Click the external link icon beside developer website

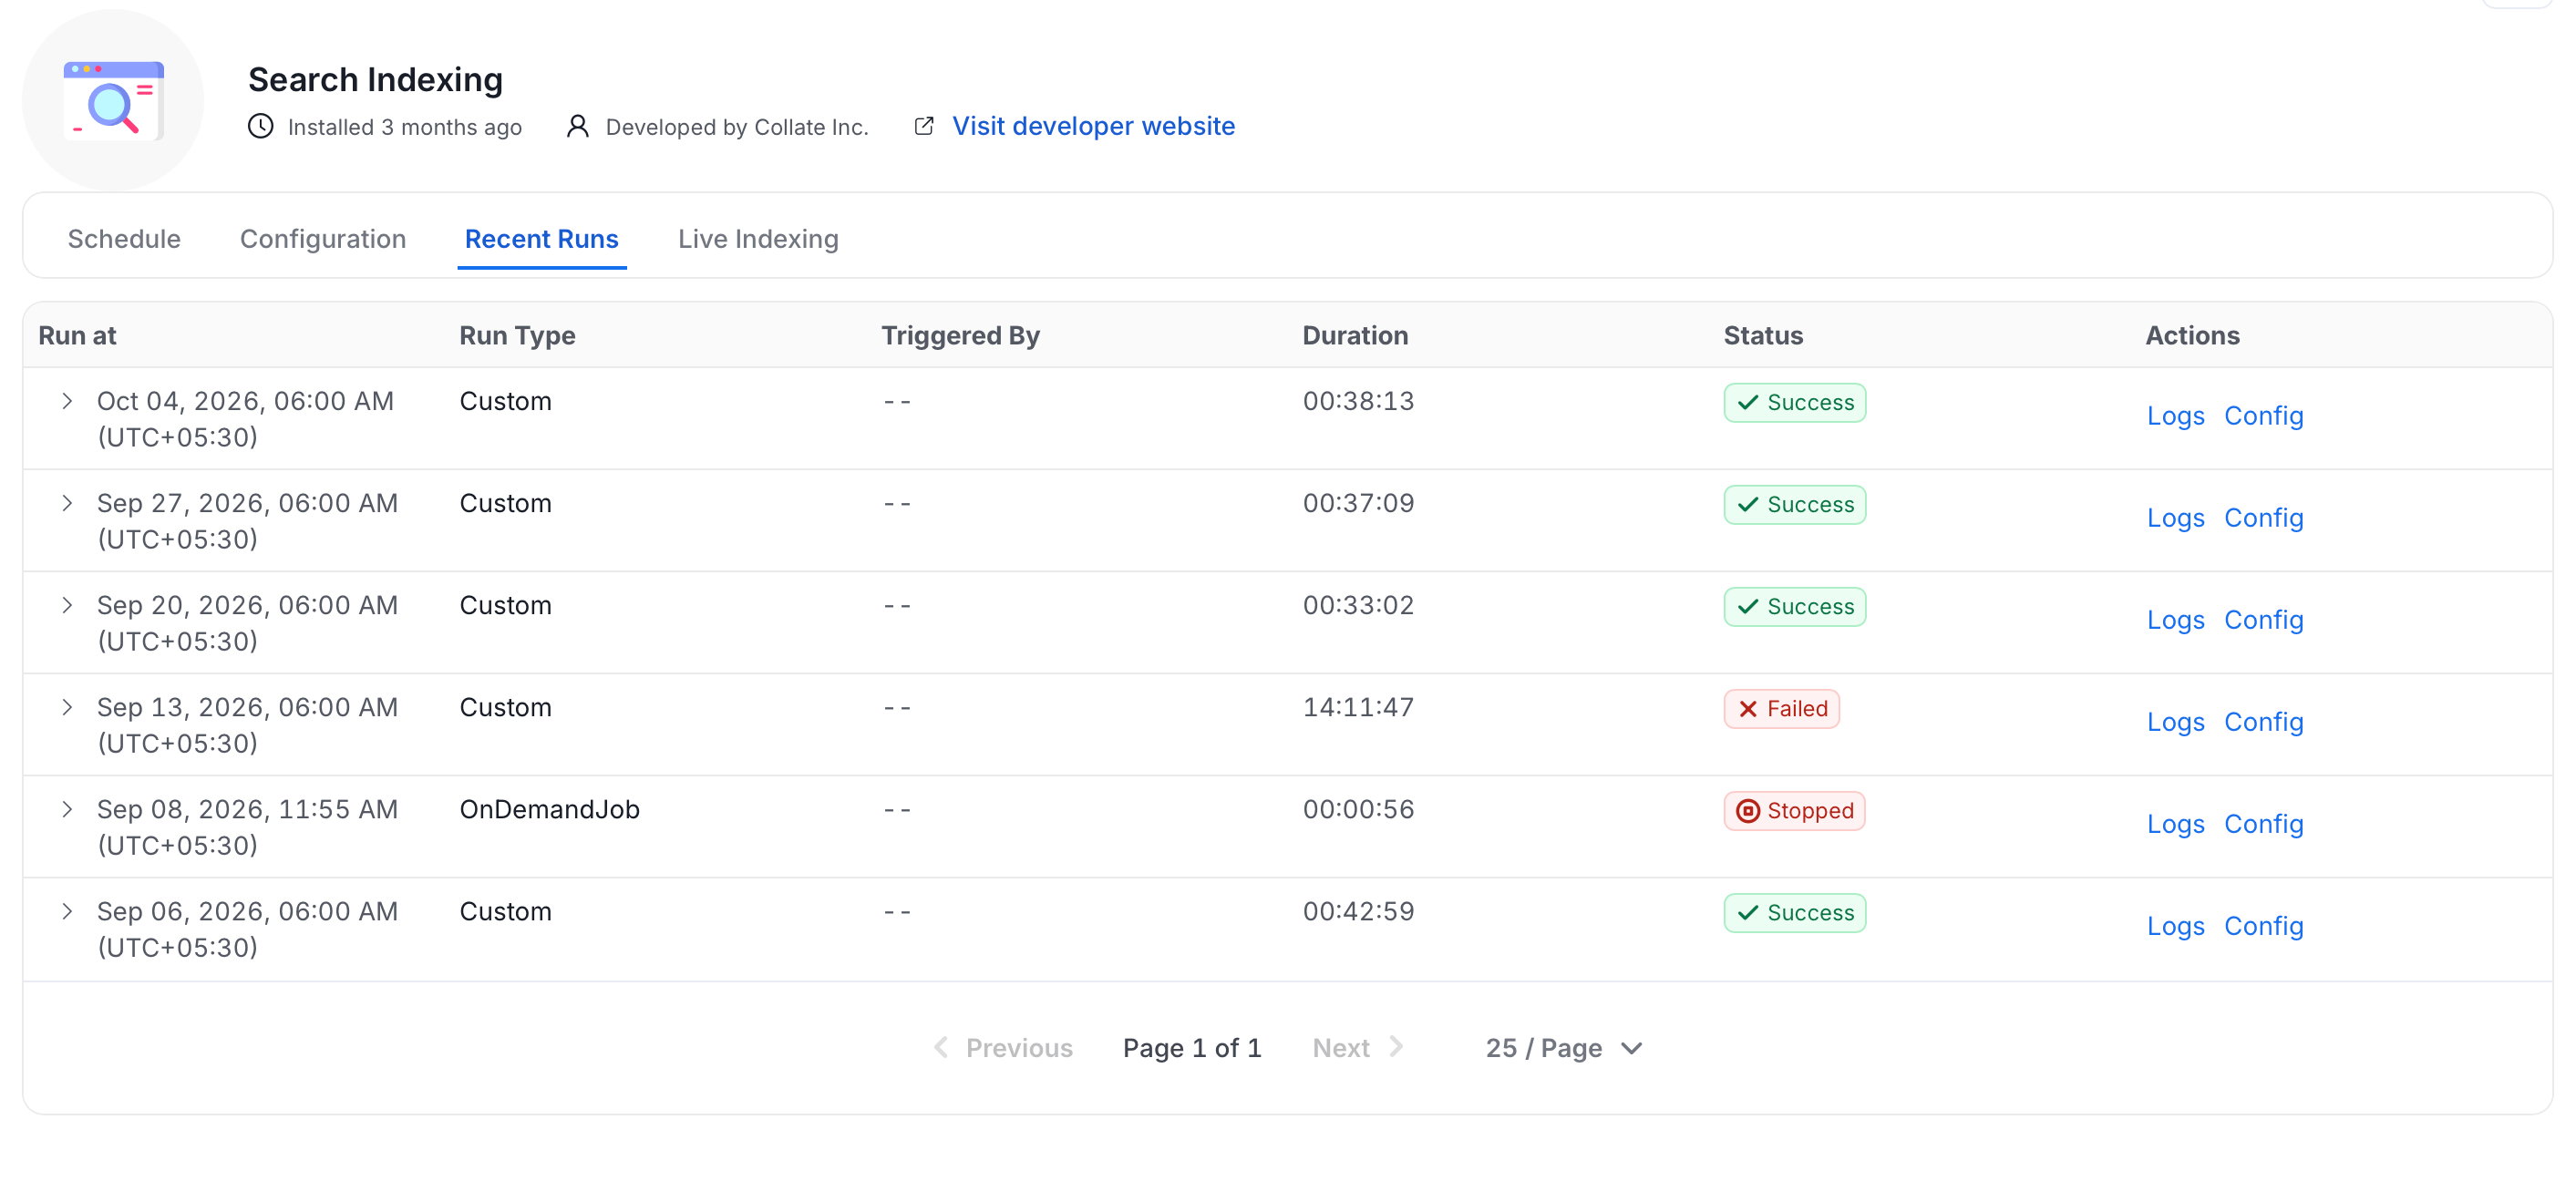pos(924,126)
